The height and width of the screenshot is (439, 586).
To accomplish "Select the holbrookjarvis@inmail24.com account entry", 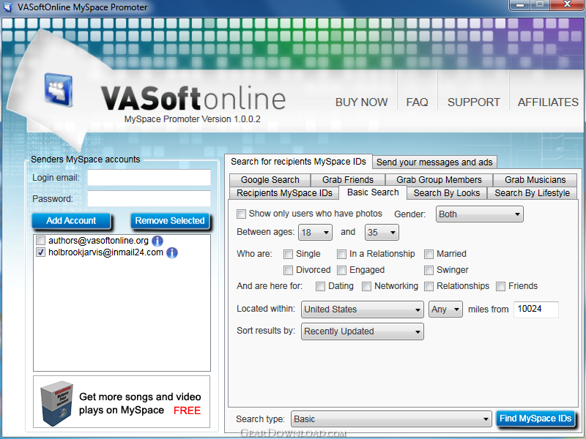I will coord(105,252).
